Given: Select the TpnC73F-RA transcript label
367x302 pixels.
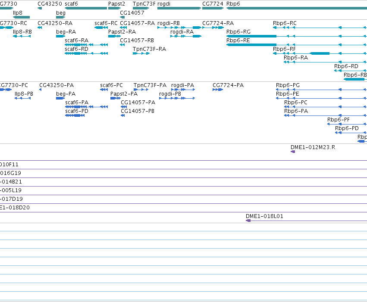Looking at the screenshot, I should pos(149,49).
